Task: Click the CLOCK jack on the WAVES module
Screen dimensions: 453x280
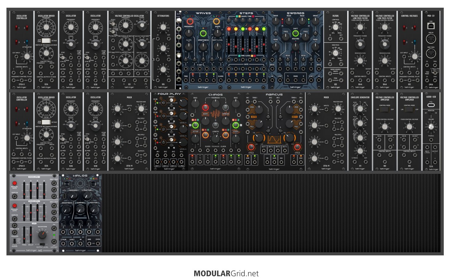Action: click(221, 80)
